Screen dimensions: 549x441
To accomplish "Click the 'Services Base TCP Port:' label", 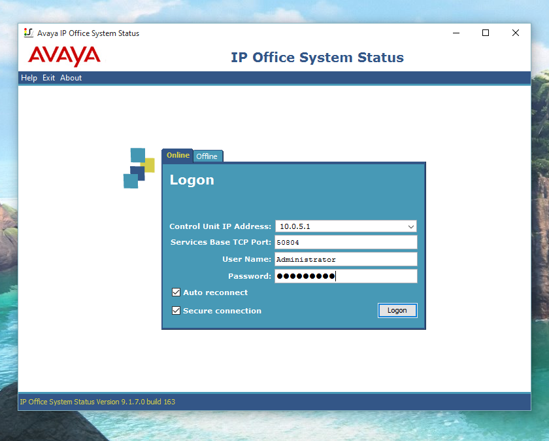I will click(x=221, y=242).
